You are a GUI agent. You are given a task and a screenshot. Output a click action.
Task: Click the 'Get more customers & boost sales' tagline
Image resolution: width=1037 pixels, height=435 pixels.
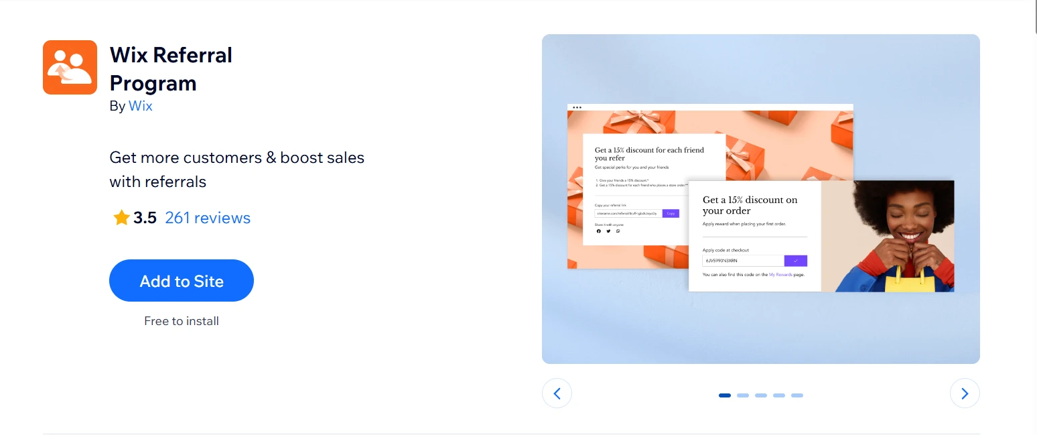[237, 170]
